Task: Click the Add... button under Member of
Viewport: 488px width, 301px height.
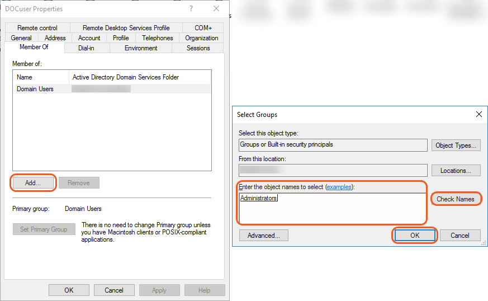Action: pos(33,182)
